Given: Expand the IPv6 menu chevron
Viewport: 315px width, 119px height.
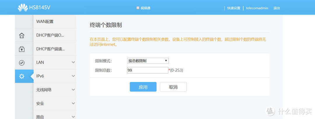Looking at the screenshot, I should pos(73,76).
